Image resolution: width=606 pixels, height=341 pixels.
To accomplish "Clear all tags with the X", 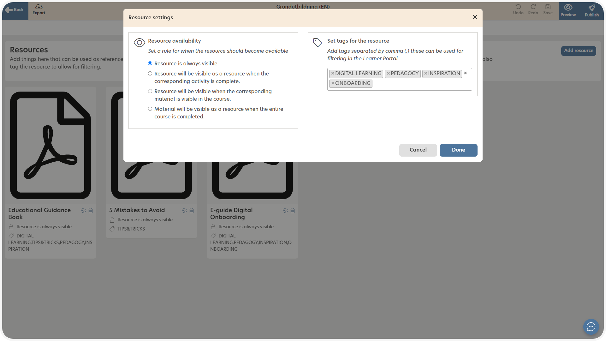I will (x=465, y=73).
